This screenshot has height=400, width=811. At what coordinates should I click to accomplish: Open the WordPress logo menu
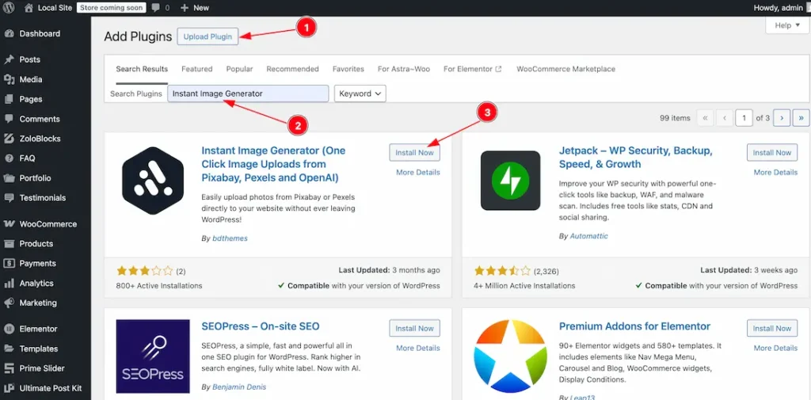point(9,8)
